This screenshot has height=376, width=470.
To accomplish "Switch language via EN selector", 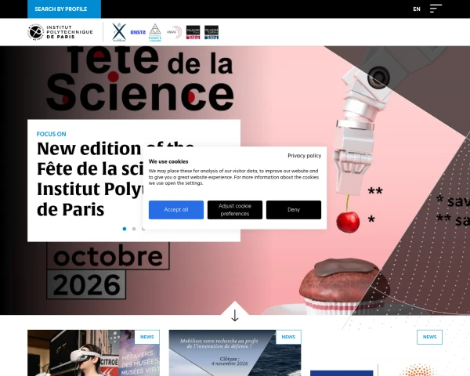I will click(x=417, y=9).
